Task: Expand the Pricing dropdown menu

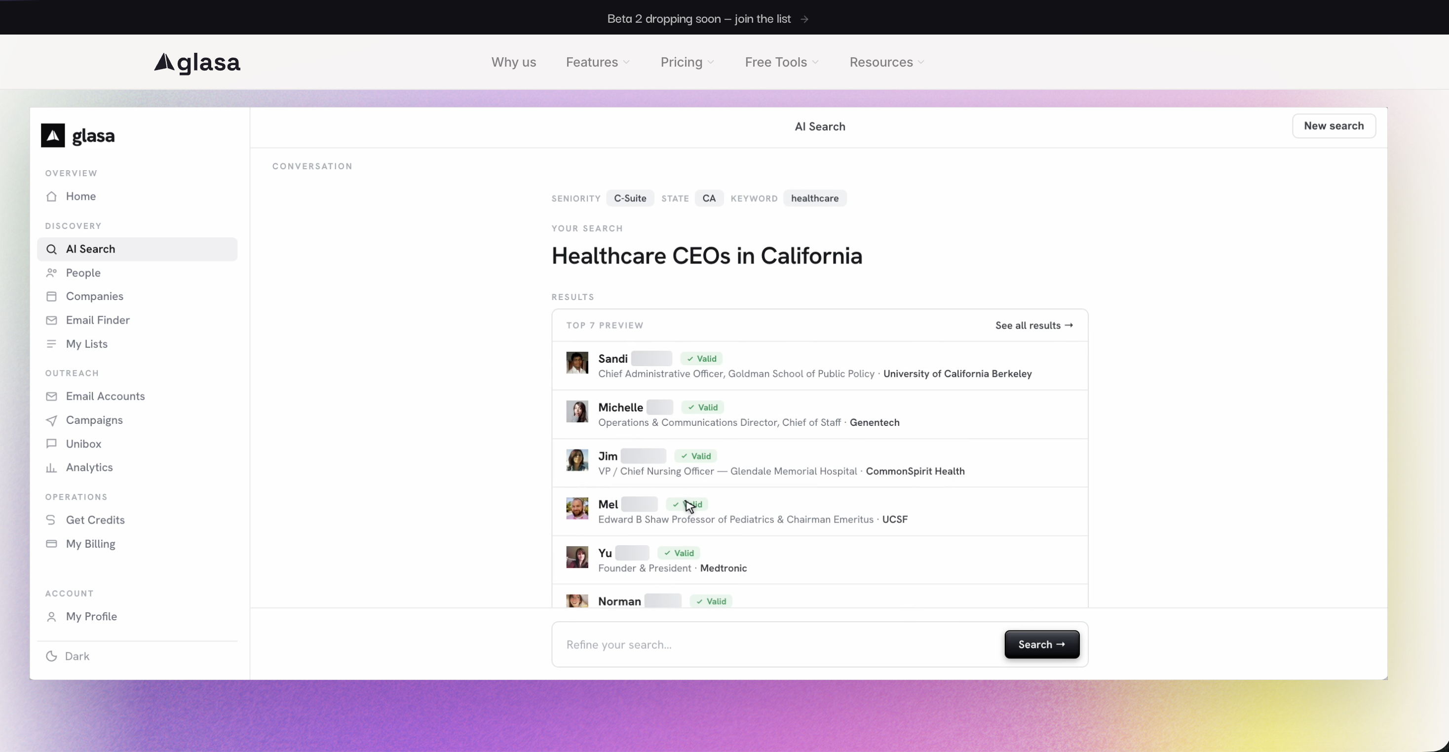Action: click(x=687, y=62)
